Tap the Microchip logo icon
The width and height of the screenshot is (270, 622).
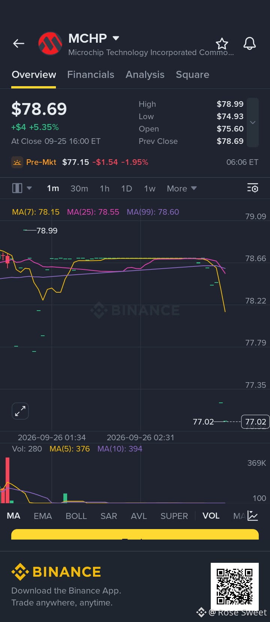pos(50,43)
